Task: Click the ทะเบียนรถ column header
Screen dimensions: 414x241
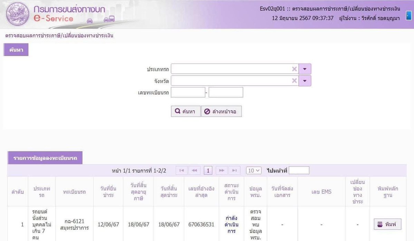Action: point(75,192)
